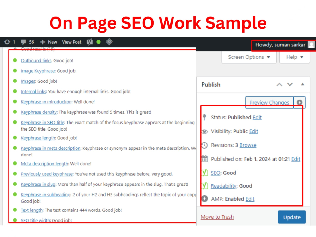Screen dimensions: 316x237
Task: Click the AMP lightning icon next to AMP: Enabled
Action: [204, 199]
